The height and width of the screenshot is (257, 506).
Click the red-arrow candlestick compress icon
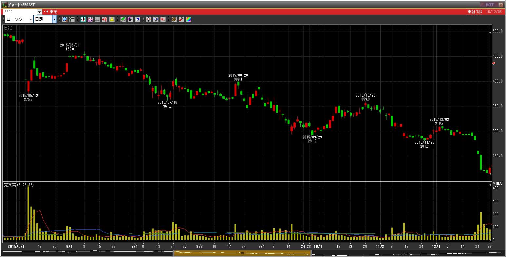tap(149, 19)
